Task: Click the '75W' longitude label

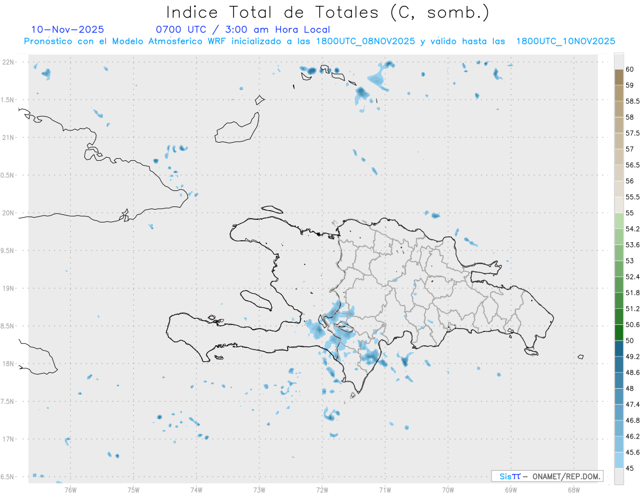Action: coord(134,489)
